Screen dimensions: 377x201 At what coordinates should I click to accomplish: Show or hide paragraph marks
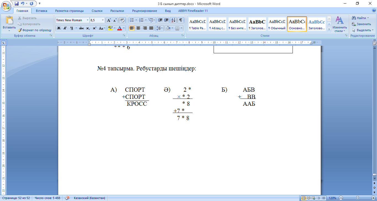click(181, 20)
